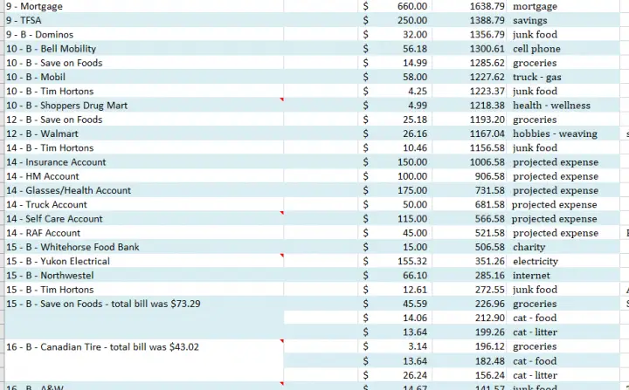The height and width of the screenshot is (390, 629).
Task: Select the 4.25 Tim Hortons amount
Action: point(395,91)
